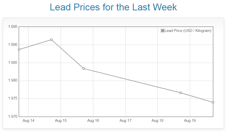Select the "Aug 19" axis label
The image size is (226, 133).
point(190,121)
